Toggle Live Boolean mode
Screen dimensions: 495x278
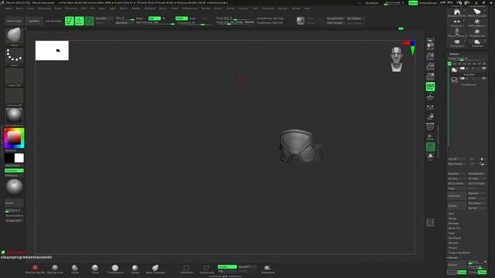(53, 21)
